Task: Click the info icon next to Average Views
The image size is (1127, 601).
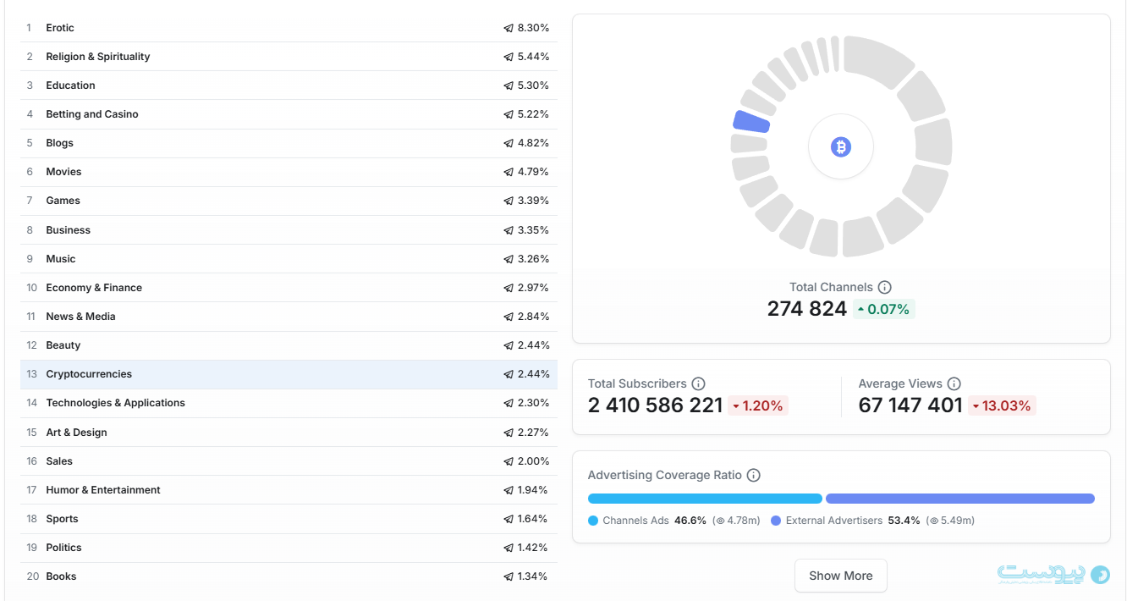Action: pos(954,383)
